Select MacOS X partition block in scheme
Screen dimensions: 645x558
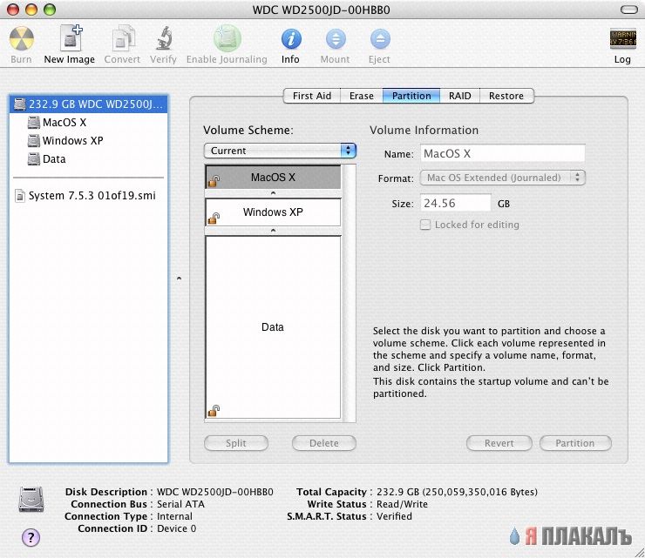click(273, 177)
